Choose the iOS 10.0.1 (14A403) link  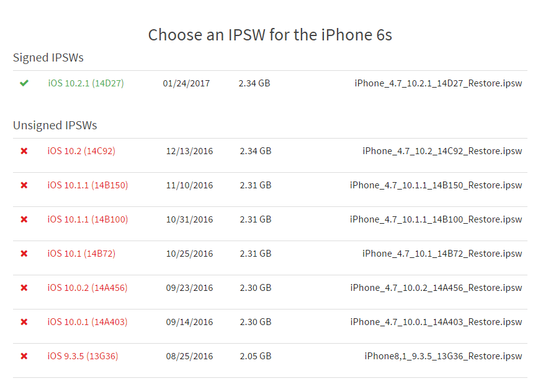tap(87, 322)
